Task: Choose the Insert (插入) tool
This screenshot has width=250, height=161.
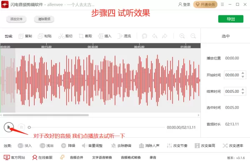Action: pos(105,36)
